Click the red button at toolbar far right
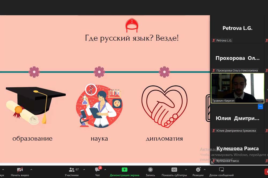This screenshot has width=268, height=178. tap(266, 172)
